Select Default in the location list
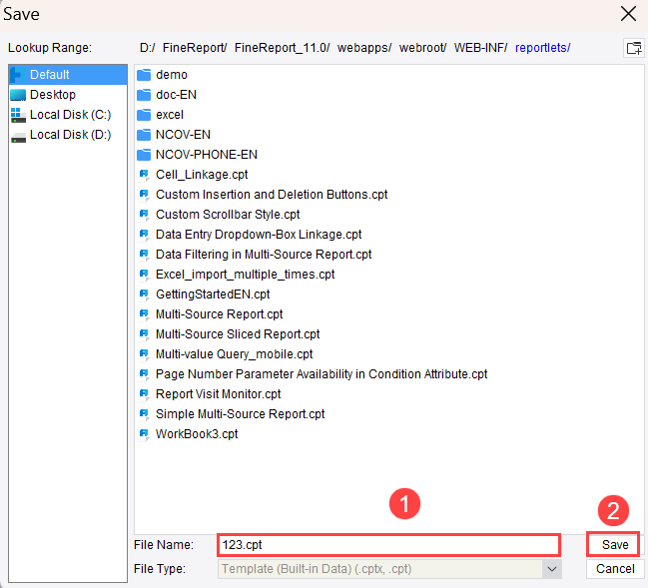The height and width of the screenshot is (588, 648). click(x=68, y=75)
